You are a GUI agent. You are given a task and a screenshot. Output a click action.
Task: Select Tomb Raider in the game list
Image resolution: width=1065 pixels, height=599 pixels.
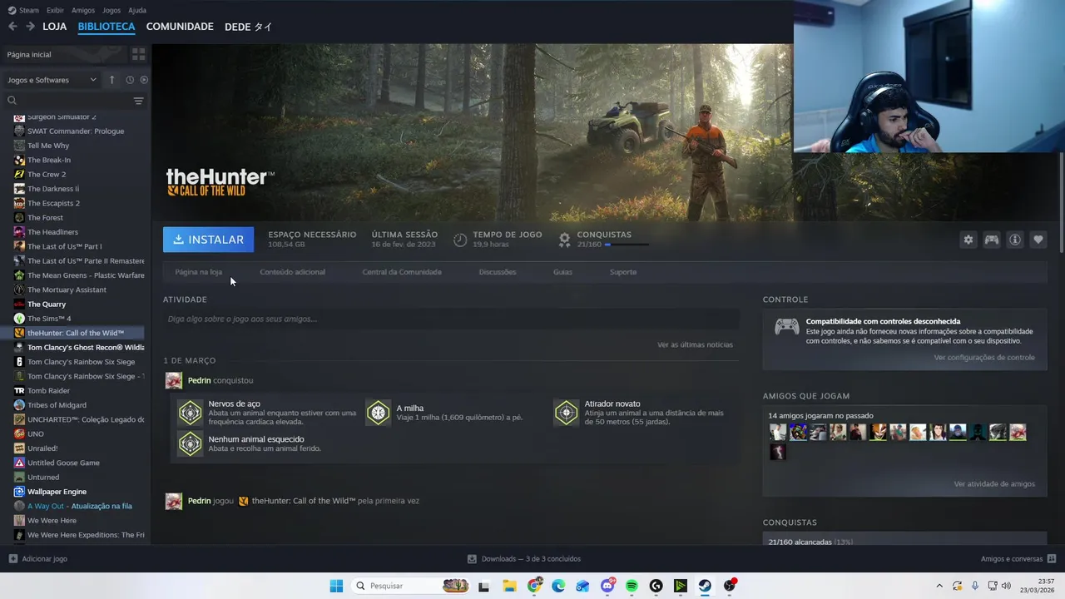[48, 390]
